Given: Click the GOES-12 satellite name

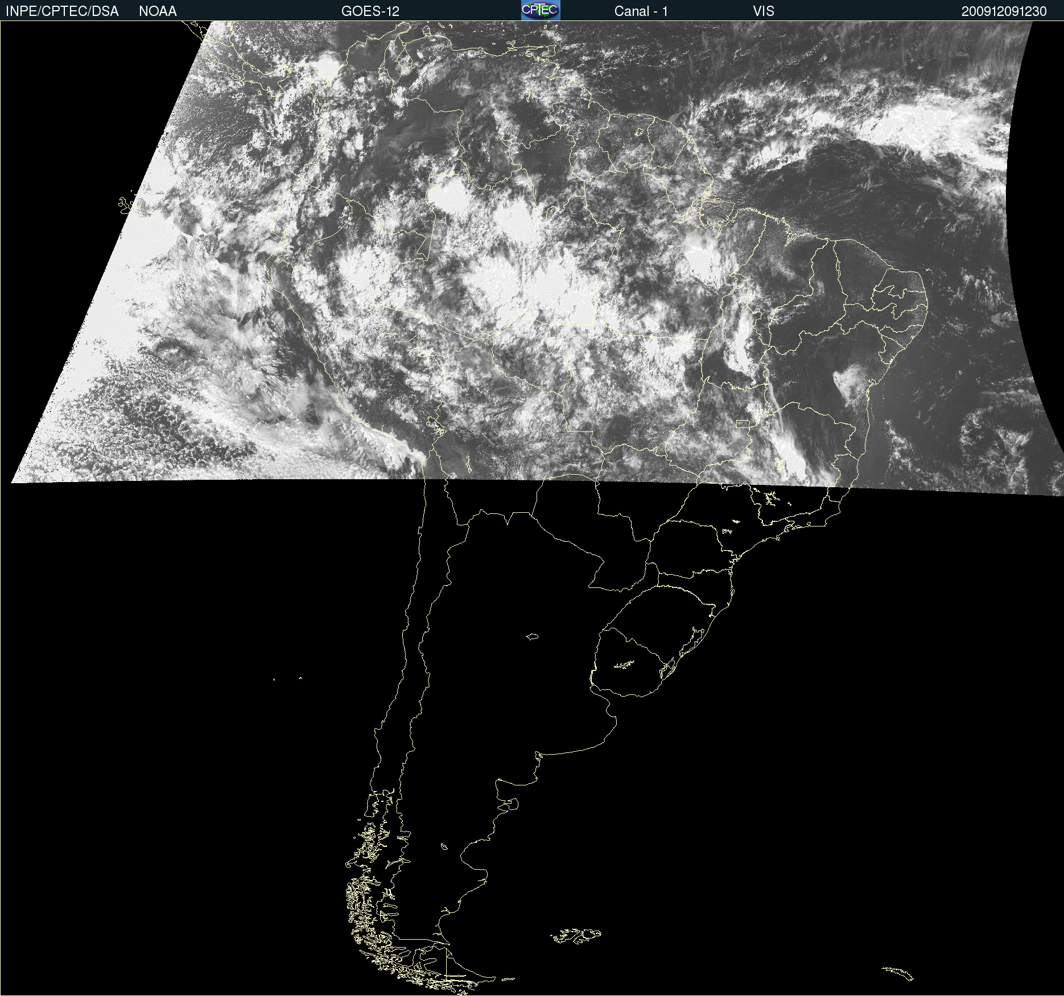Looking at the screenshot, I should (x=370, y=11).
